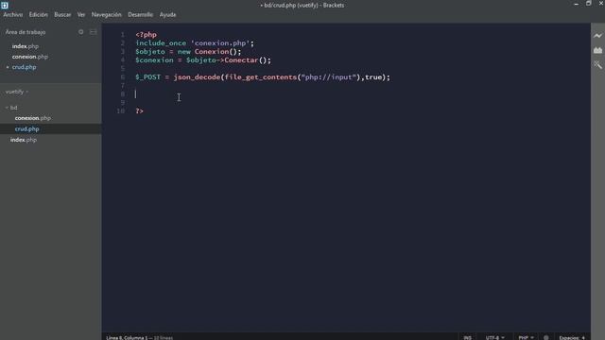The width and height of the screenshot is (605, 340).
Task: Open crud.php inside bd folder
Action: click(x=27, y=129)
